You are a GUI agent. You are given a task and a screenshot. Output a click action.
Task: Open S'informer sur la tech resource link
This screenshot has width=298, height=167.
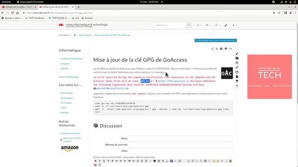coord(70,133)
